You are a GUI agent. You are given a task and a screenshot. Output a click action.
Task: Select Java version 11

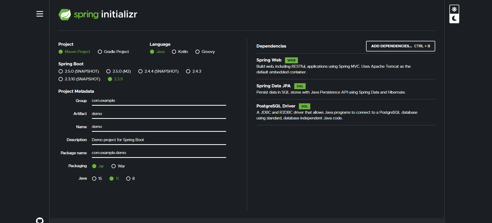click(x=114, y=179)
